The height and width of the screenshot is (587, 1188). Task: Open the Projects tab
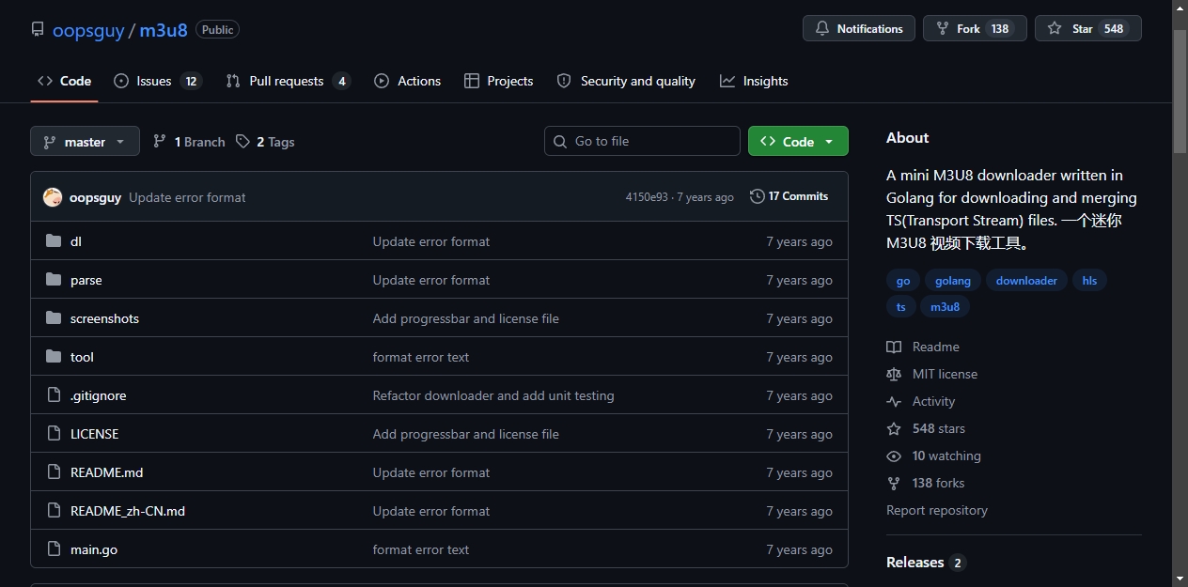pos(499,81)
